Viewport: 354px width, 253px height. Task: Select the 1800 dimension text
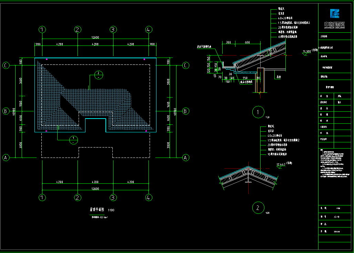21,104
